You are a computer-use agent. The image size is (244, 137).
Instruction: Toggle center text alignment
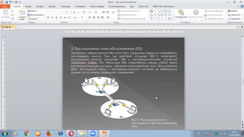coord(94,18)
